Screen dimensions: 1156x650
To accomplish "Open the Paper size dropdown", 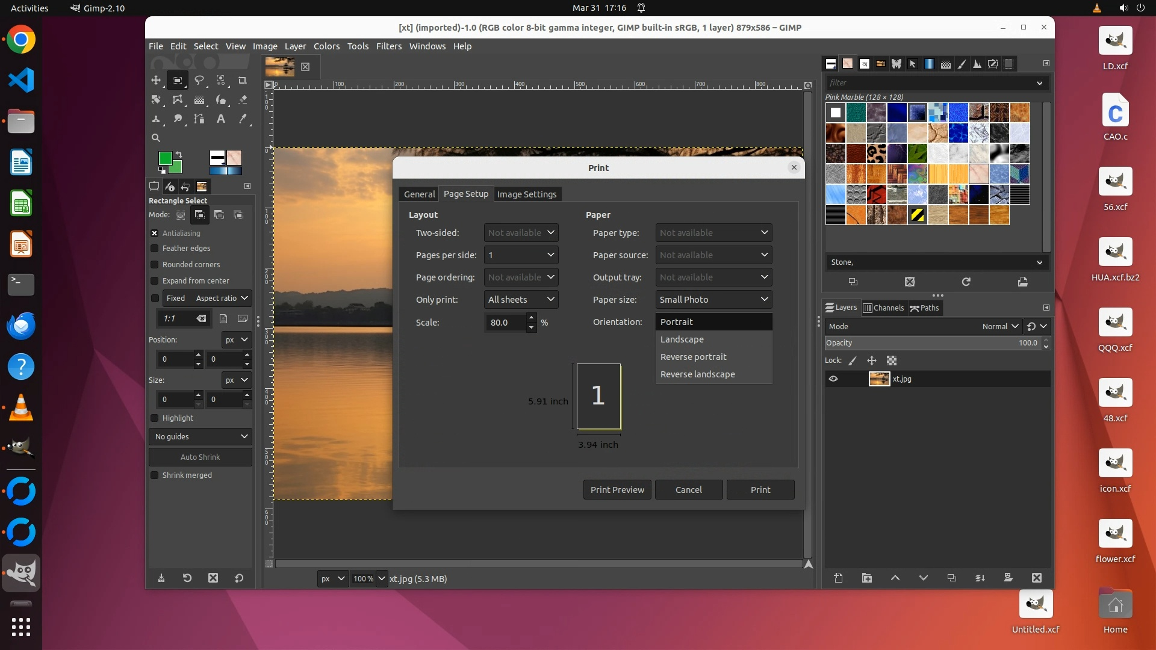I will click(x=713, y=300).
